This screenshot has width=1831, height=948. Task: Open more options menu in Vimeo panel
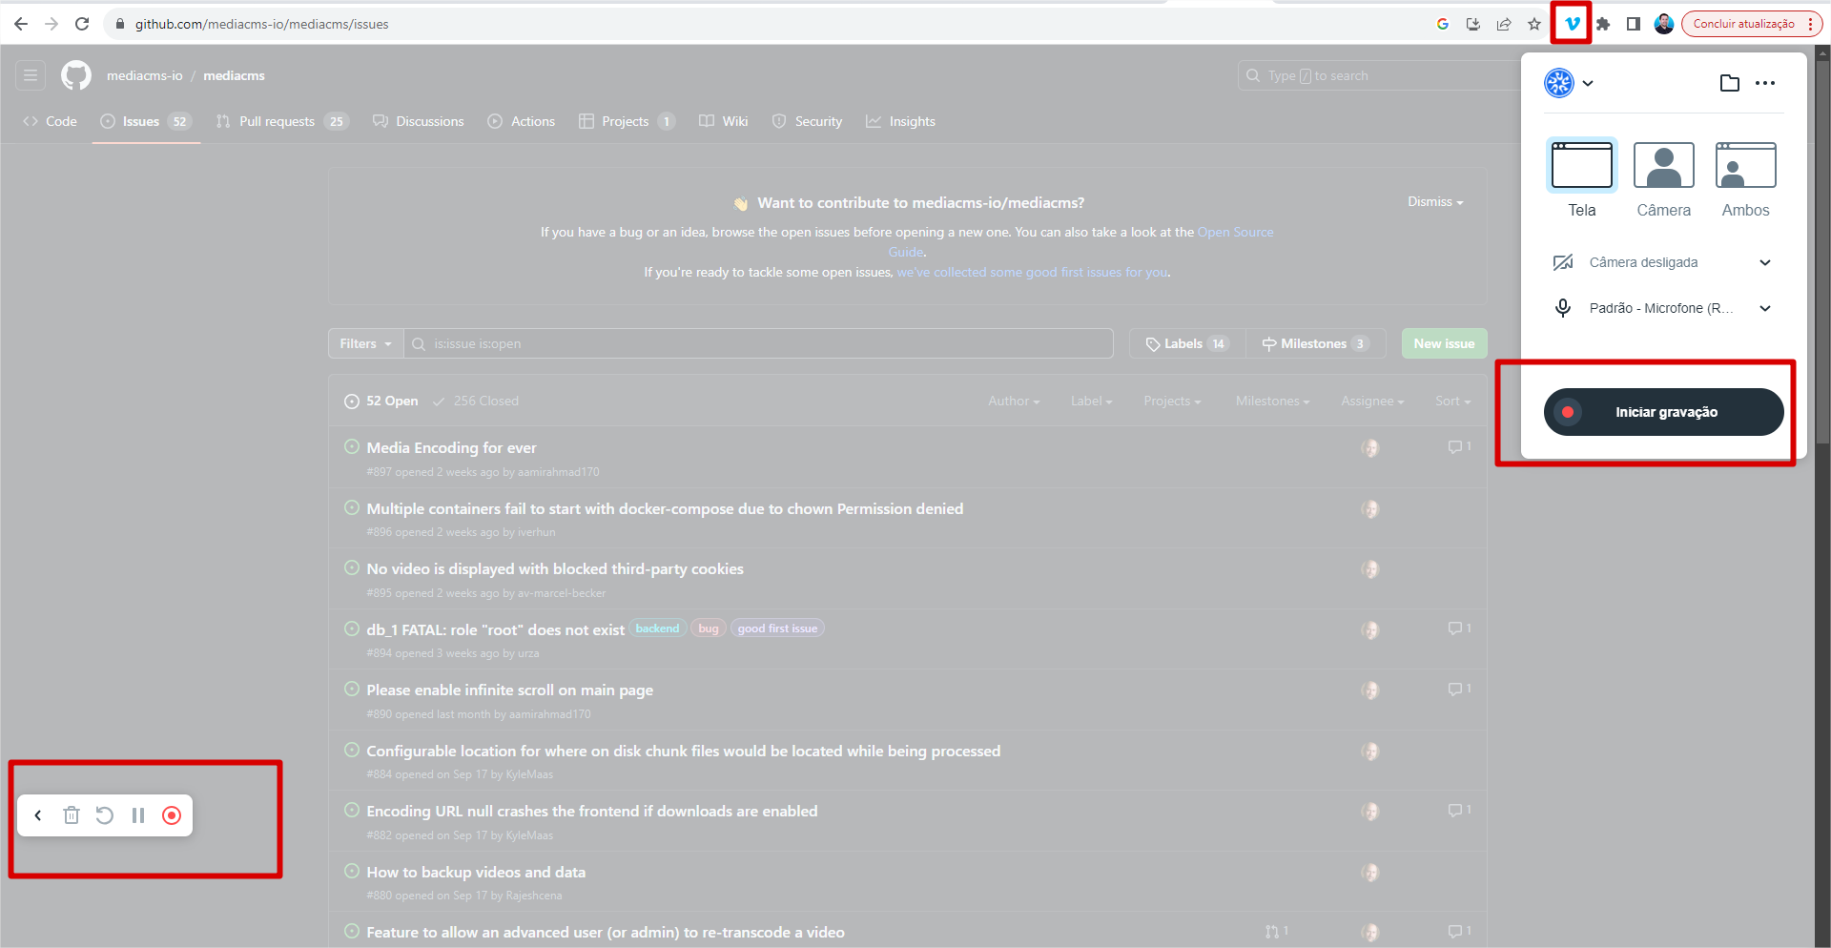(x=1764, y=83)
